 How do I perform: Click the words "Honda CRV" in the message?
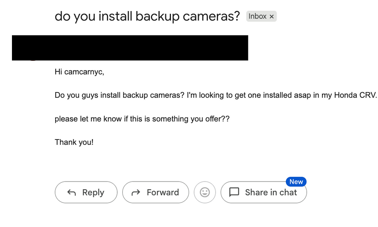click(354, 95)
